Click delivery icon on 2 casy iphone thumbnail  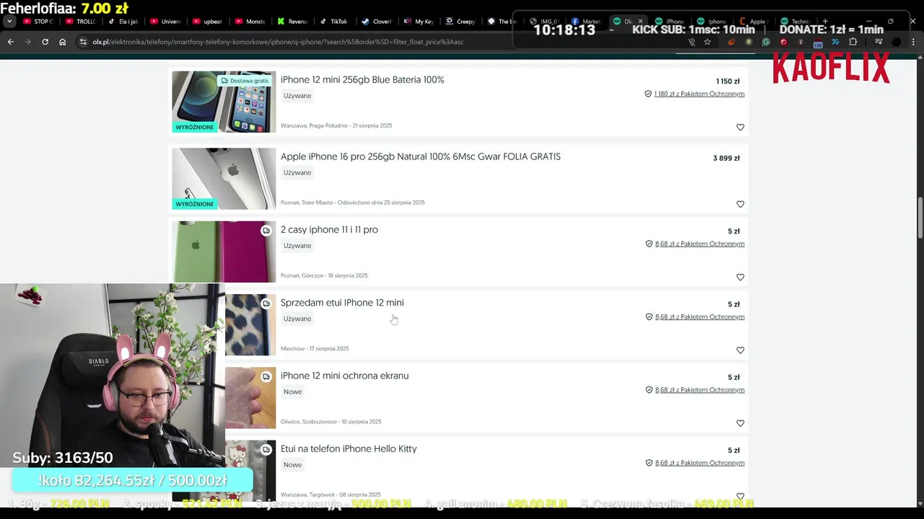(x=266, y=231)
